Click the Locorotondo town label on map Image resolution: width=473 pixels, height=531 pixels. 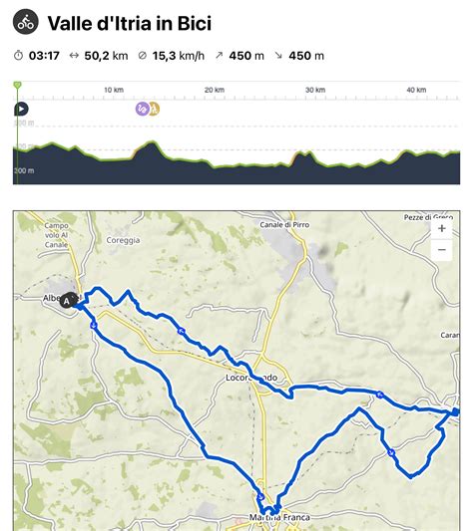point(251,378)
